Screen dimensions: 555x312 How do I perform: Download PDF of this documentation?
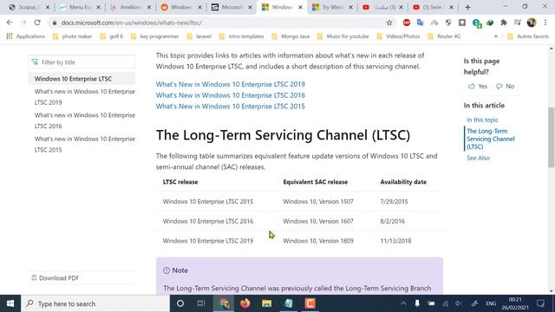tap(55, 278)
